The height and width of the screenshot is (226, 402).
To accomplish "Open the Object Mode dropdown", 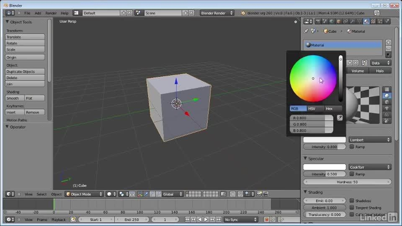I will pos(84,194).
